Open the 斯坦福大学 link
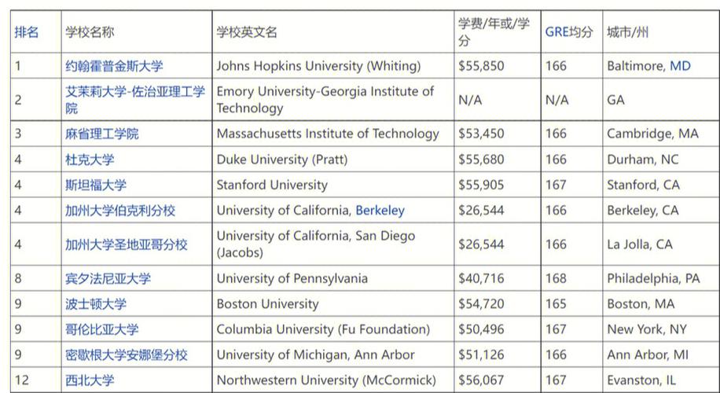This screenshot has height=393, width=720. pos(96,185)
